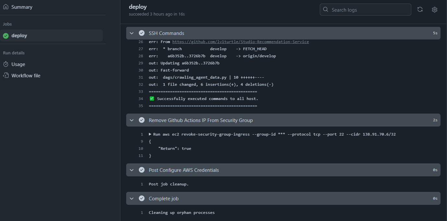This screenshot has height=221, width=447.
Task: Select the deploy job in Jobs sidebar
Action: click(x=19, y=36)
